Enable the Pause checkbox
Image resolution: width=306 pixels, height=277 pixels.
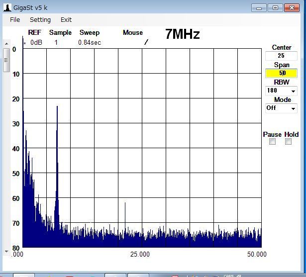(272, 142)
